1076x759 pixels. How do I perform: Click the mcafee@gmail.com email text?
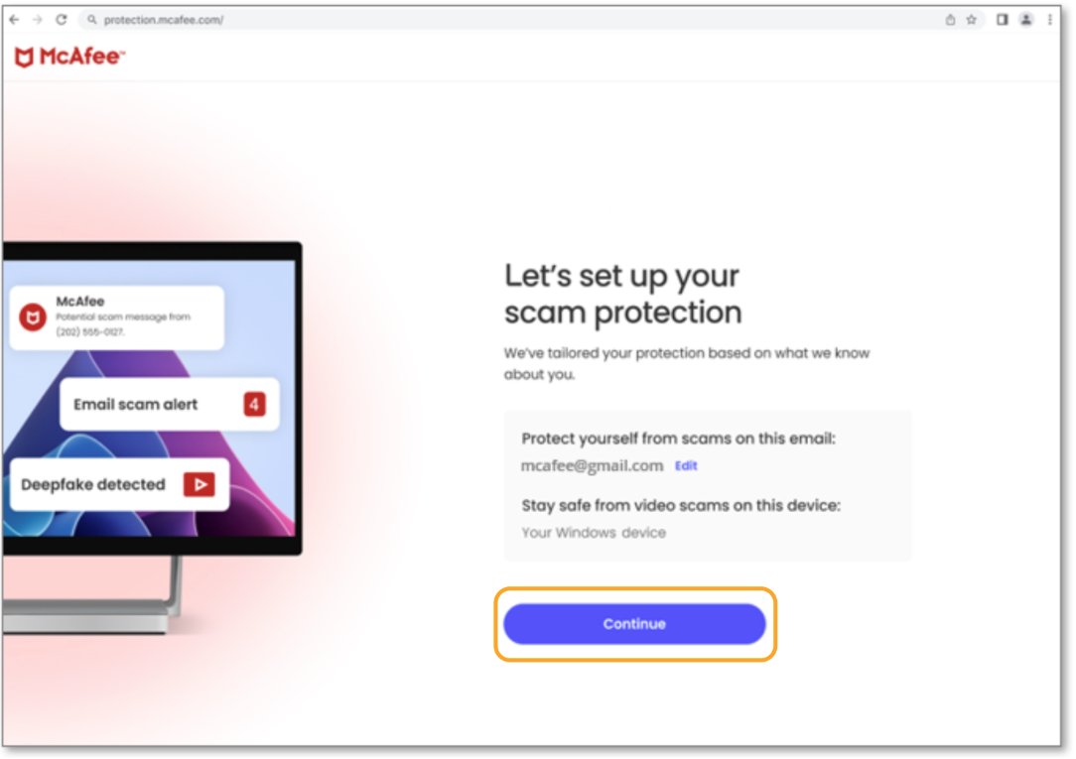(592, 465)
